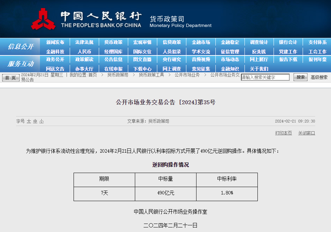The height and width of the screenshot is (232, 331).
Task: Set font size to 大
Action: click(x=29, y=121)
